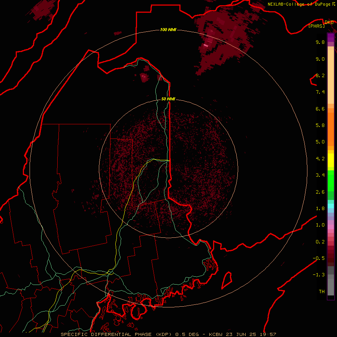Click the 1.8 value on color scale
The height and width of the screenshot is (337, 337).
320,209
